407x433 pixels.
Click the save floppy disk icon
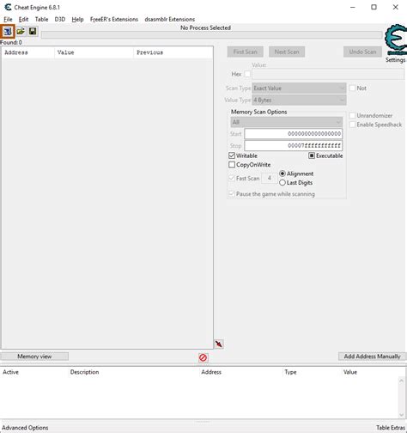coord(33,31)
